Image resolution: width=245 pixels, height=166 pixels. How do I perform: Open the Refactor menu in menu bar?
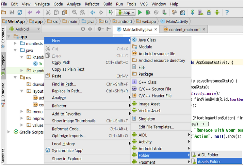pyautogui.click(x=92, y=4)
